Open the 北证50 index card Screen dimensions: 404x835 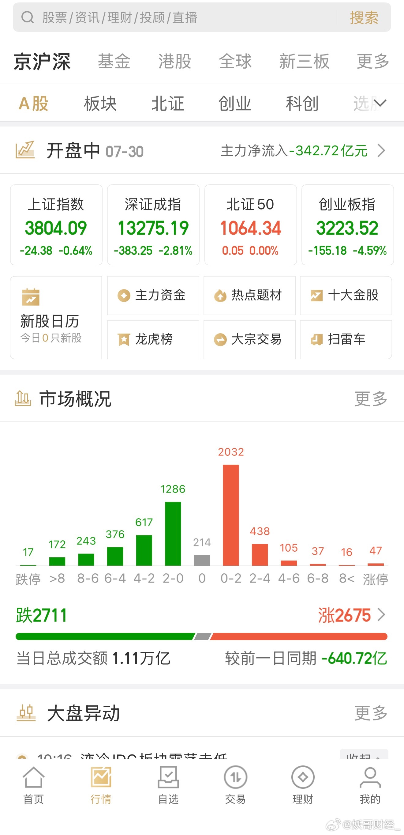pyautogui.click(x=250, y=225)
